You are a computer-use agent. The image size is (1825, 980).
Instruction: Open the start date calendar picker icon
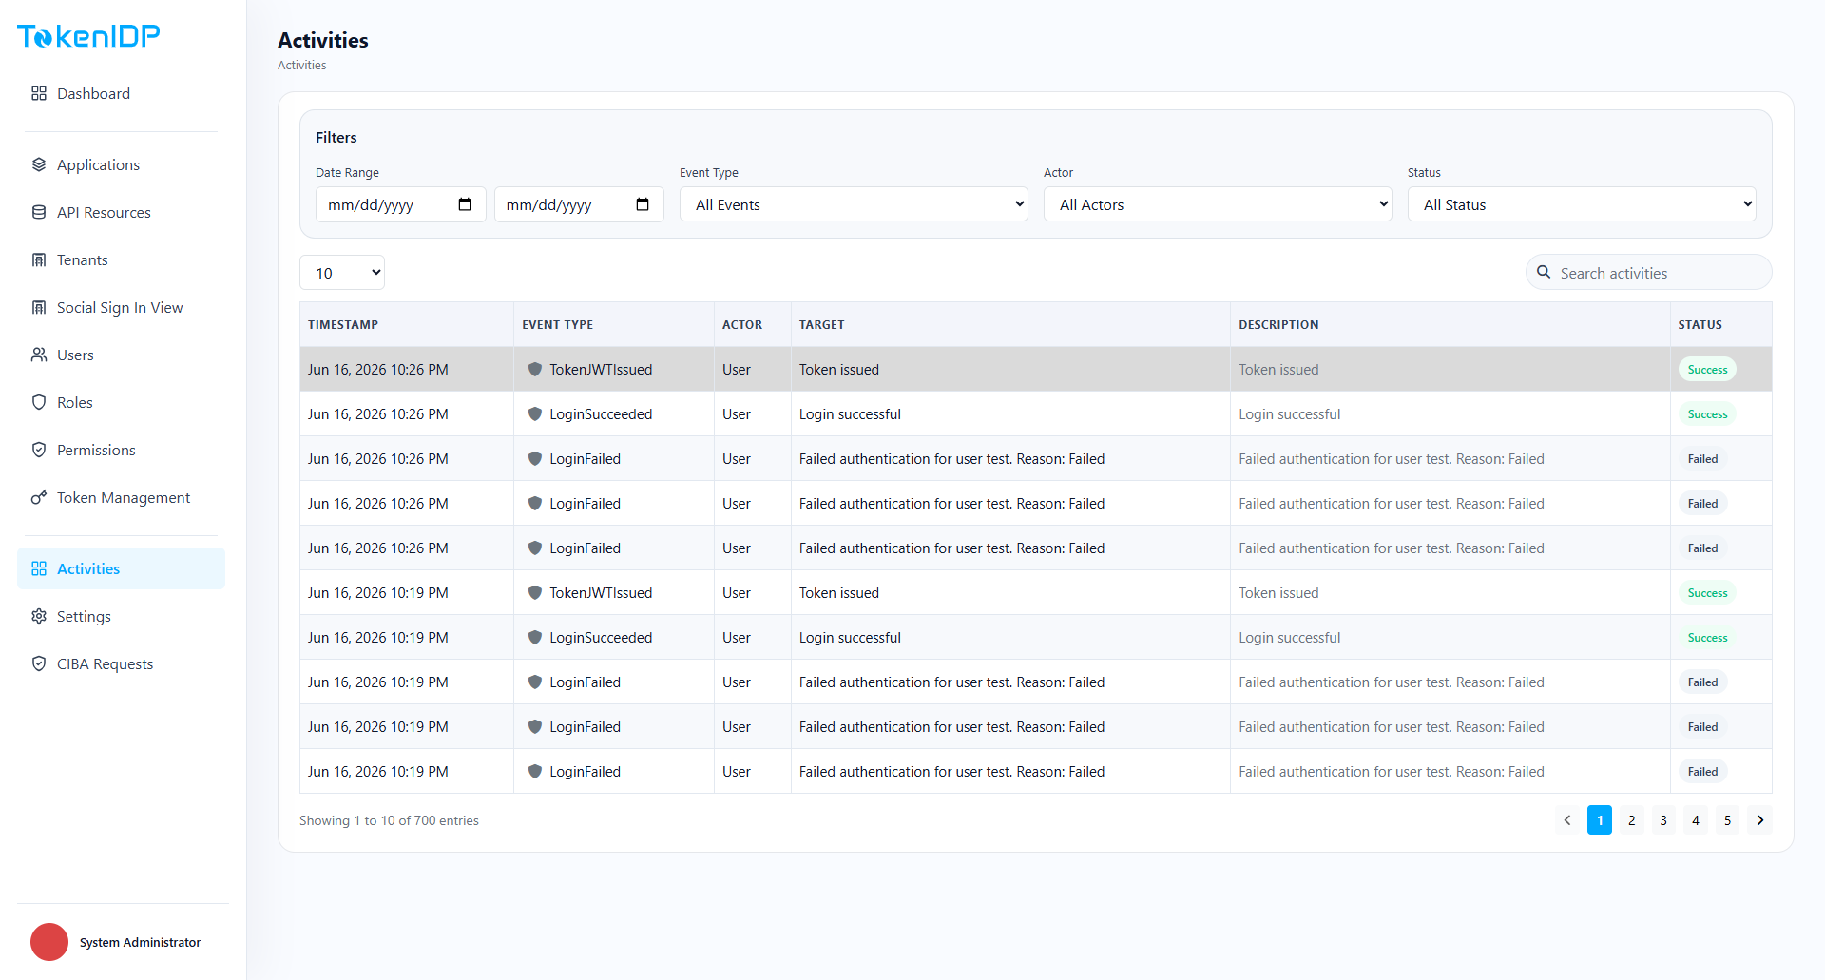click(x=465, y=204)
